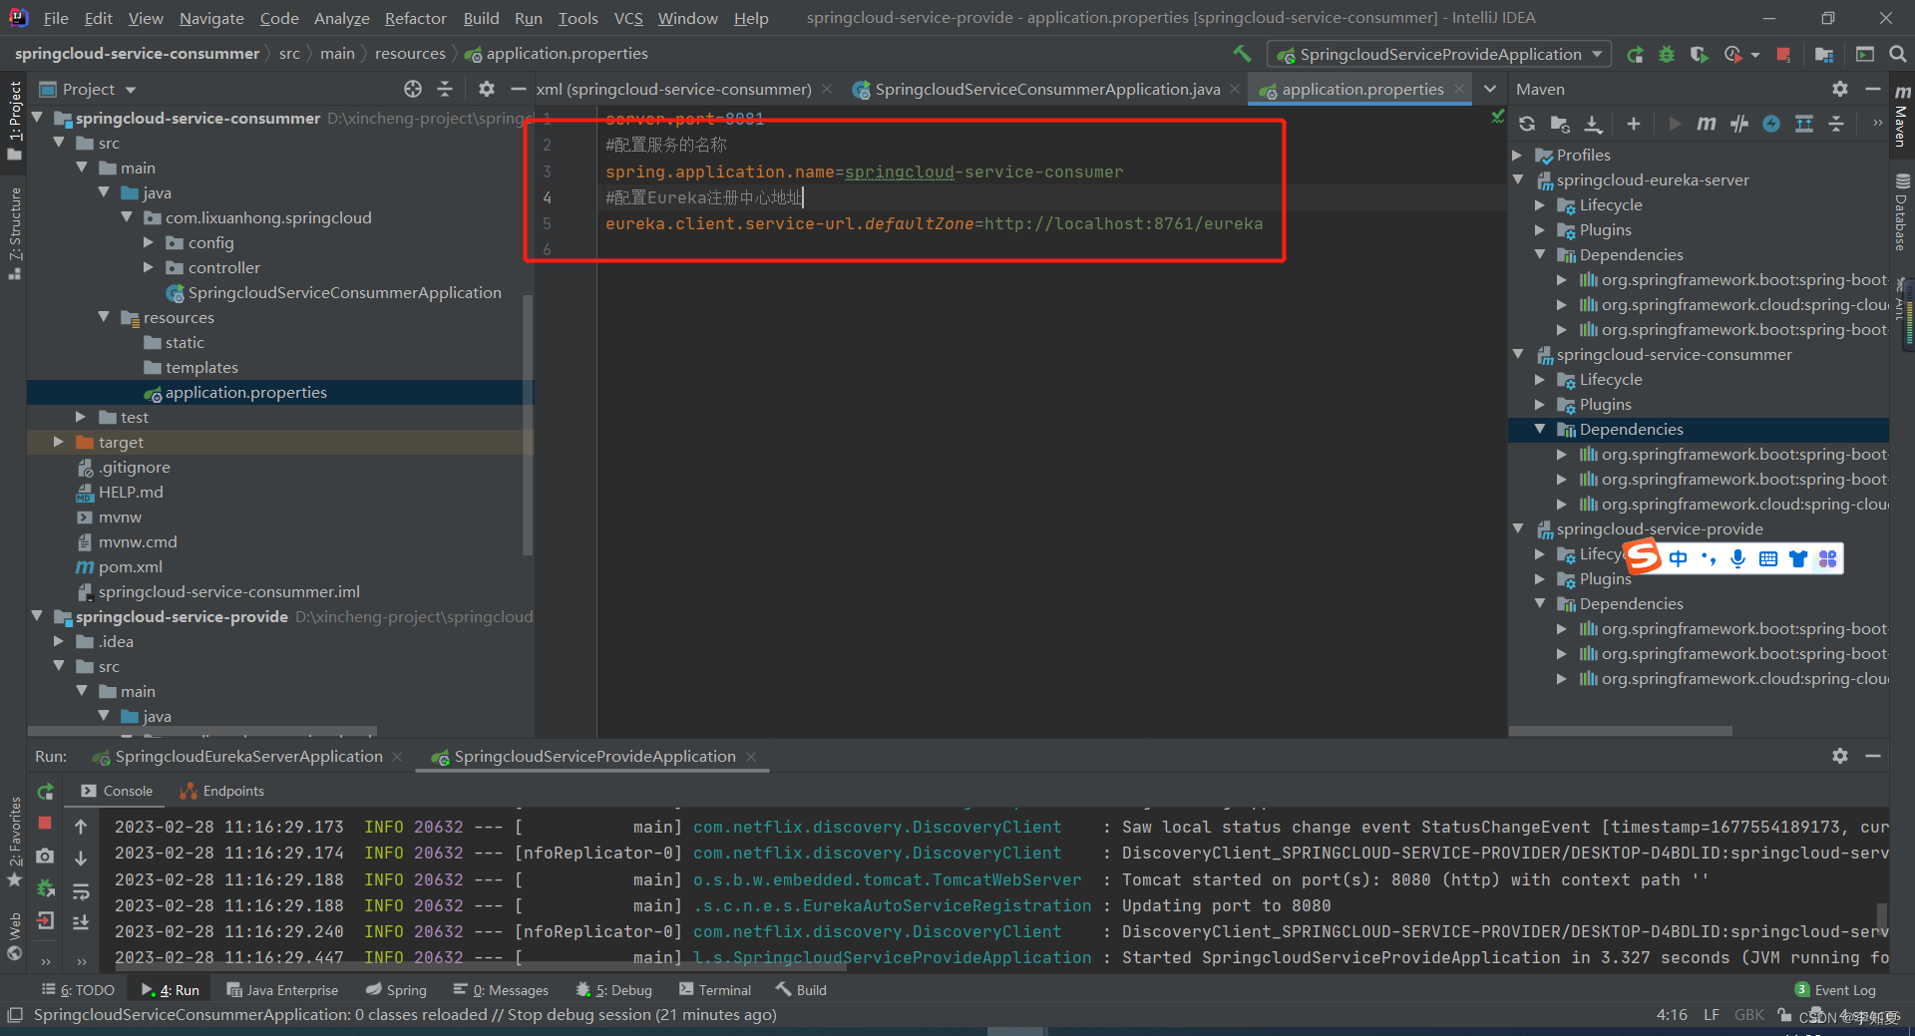Expand Plugins under springcloud-service-consummer
The width and height of the screenshot is (1915, 1036).
point(1540,404)
